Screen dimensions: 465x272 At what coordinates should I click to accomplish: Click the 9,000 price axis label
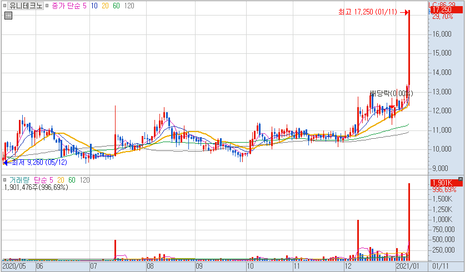[x=440, y=168]
